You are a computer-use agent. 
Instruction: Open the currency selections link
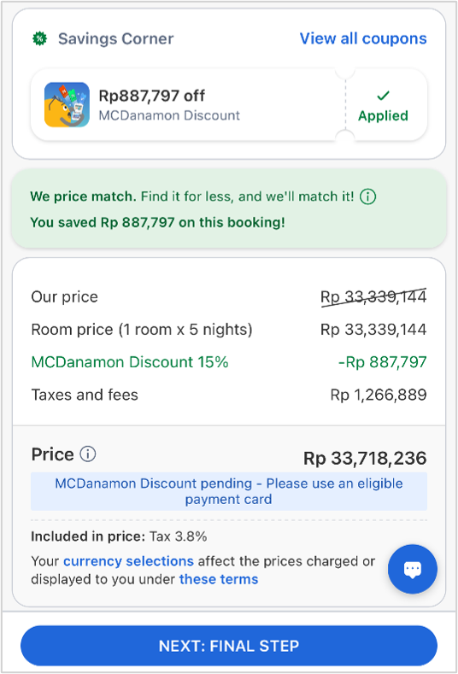tap(128, 561)
